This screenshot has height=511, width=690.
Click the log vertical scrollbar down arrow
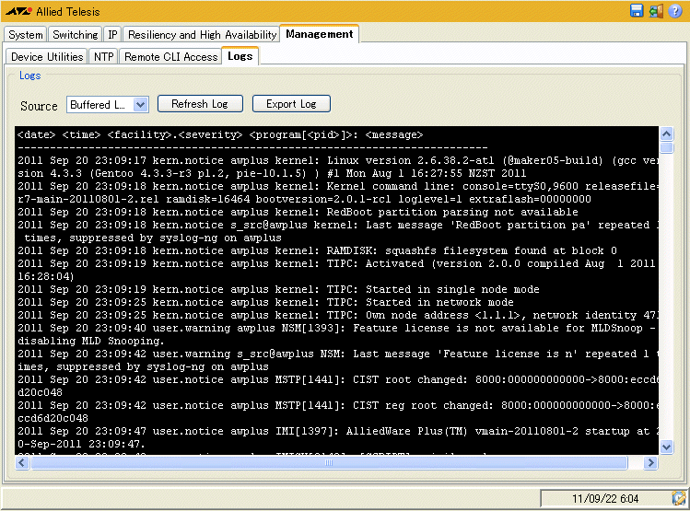(x=667, y=447)
